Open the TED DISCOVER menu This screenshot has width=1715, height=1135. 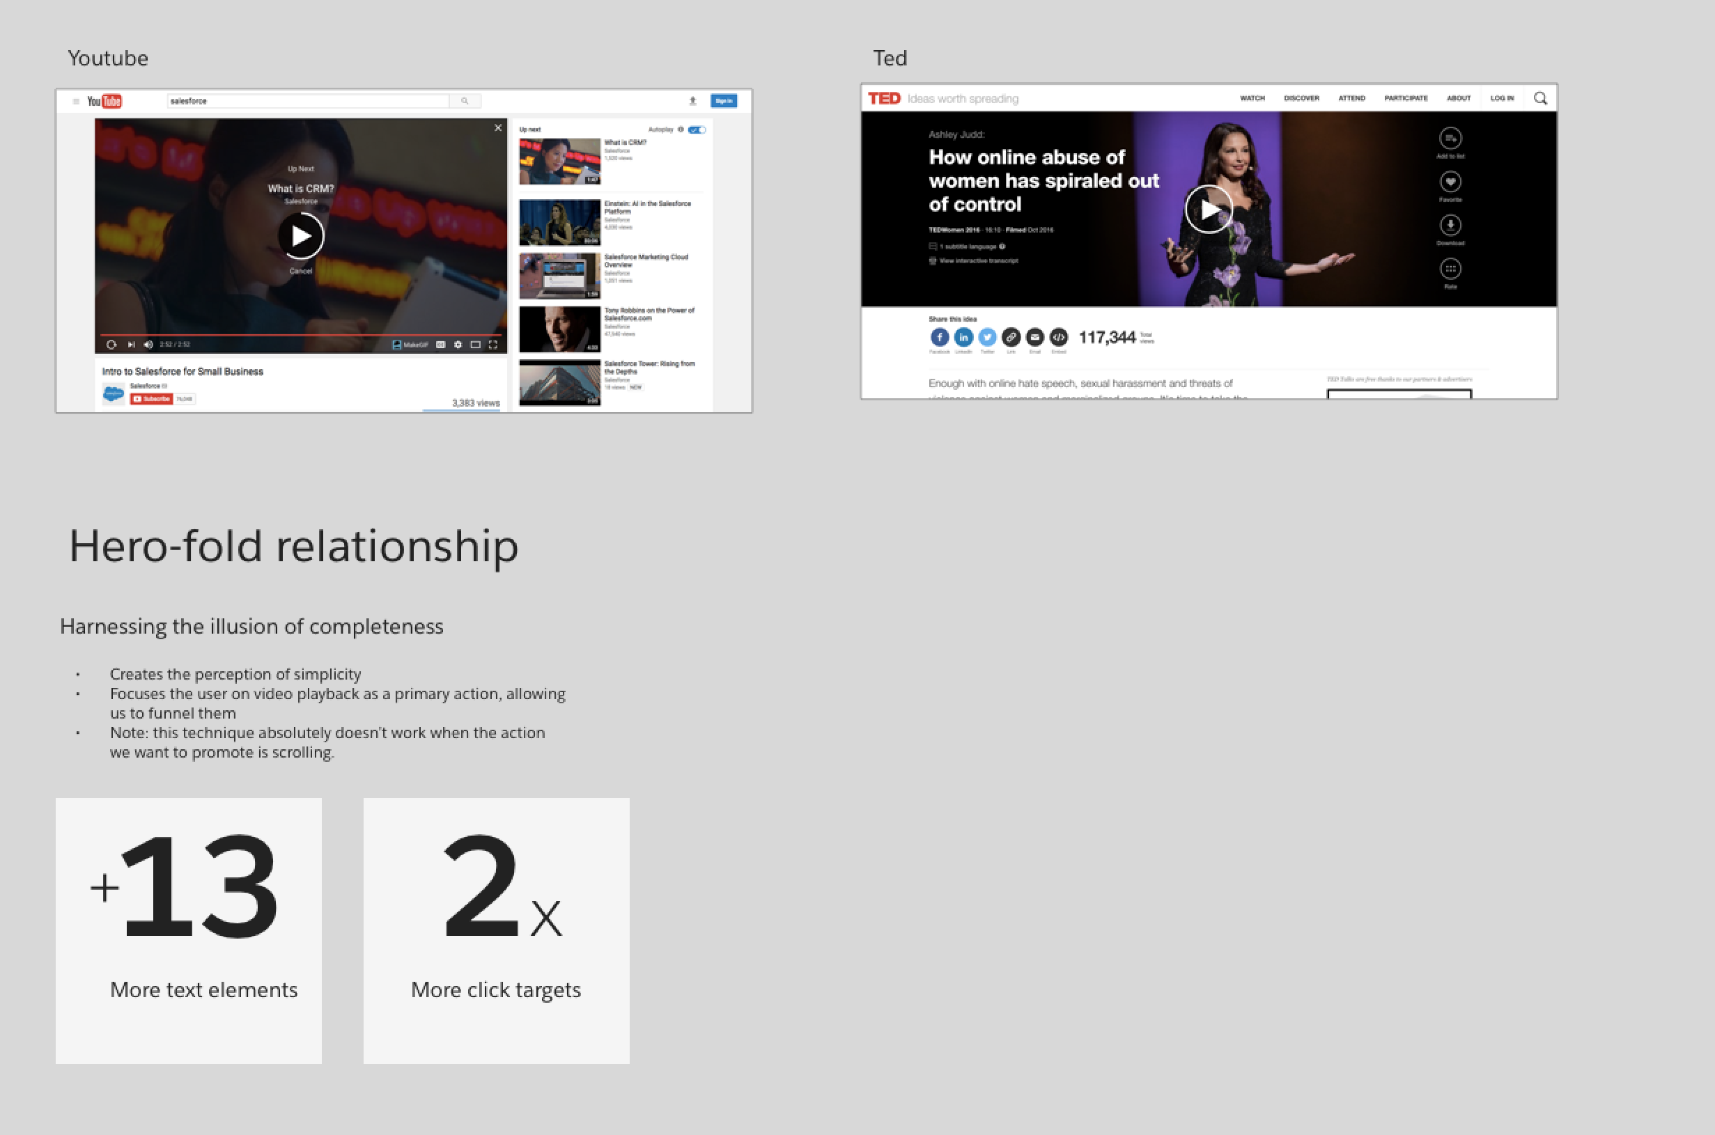click(1301, 98)
